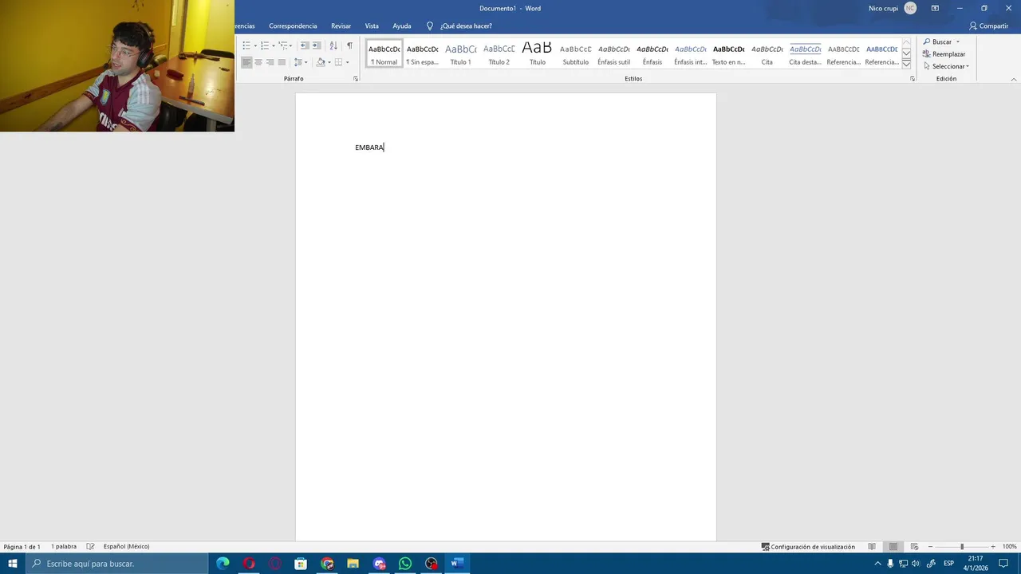Apply the Énfasis sutil style
This screenshot has height=574, width=1021.
coord(614,53)
